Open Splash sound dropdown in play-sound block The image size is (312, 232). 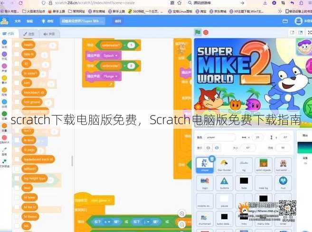point(110,55)
